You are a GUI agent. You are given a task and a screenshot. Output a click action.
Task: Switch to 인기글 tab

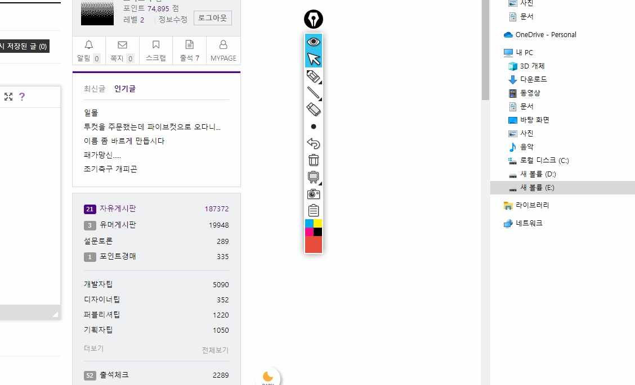click(x=125, y=89)
